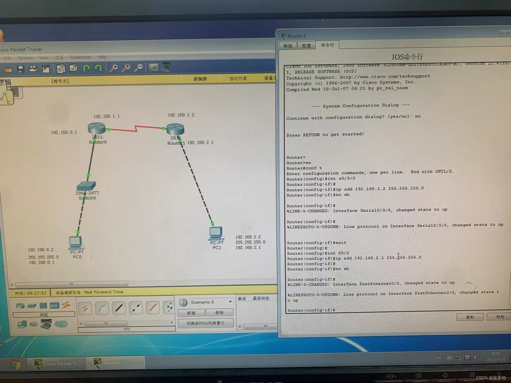This screenshot has height=383, width=511.
Task: Select the PC1 computer on the canvas
Action: [216, 233]
